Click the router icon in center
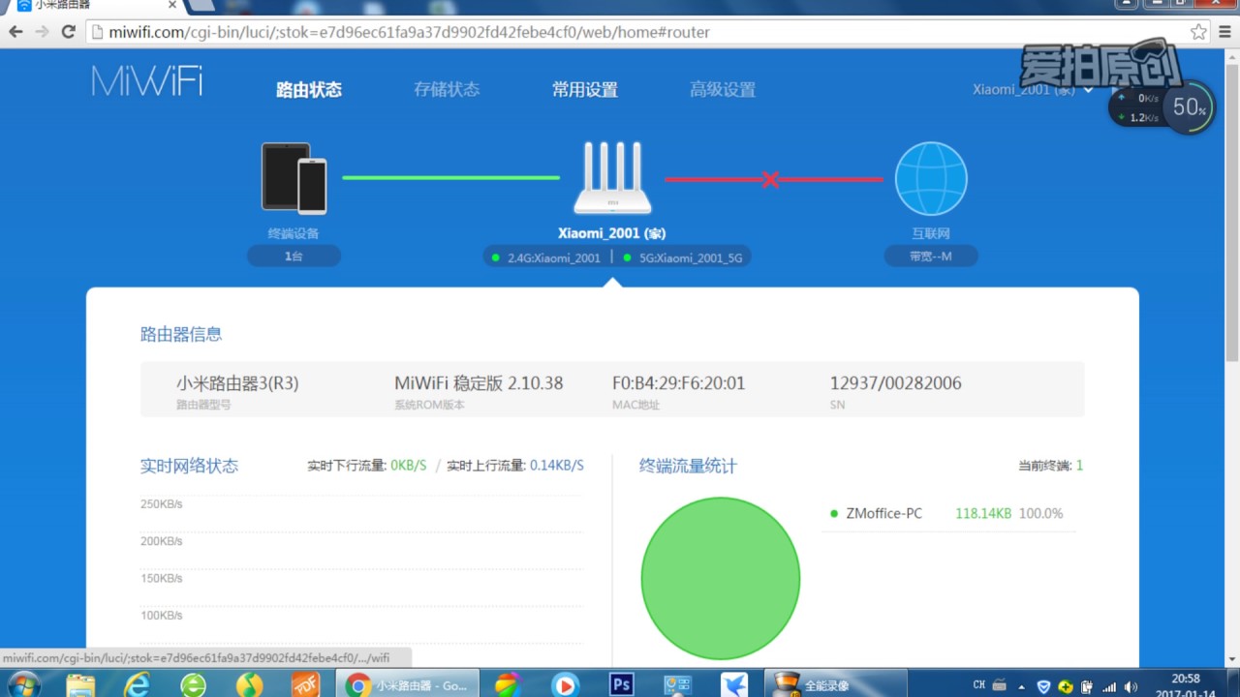The image size is (1240, 697). pos(612,178)
